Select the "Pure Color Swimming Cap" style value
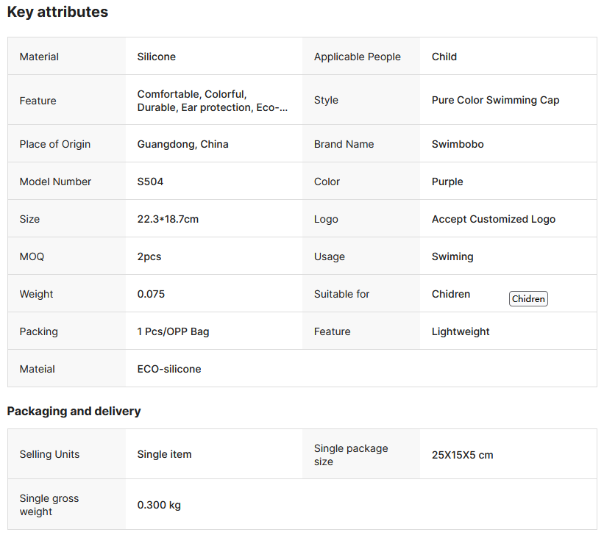Image resolution: width=604 pixels, height=535 pixels. (495, 100)
